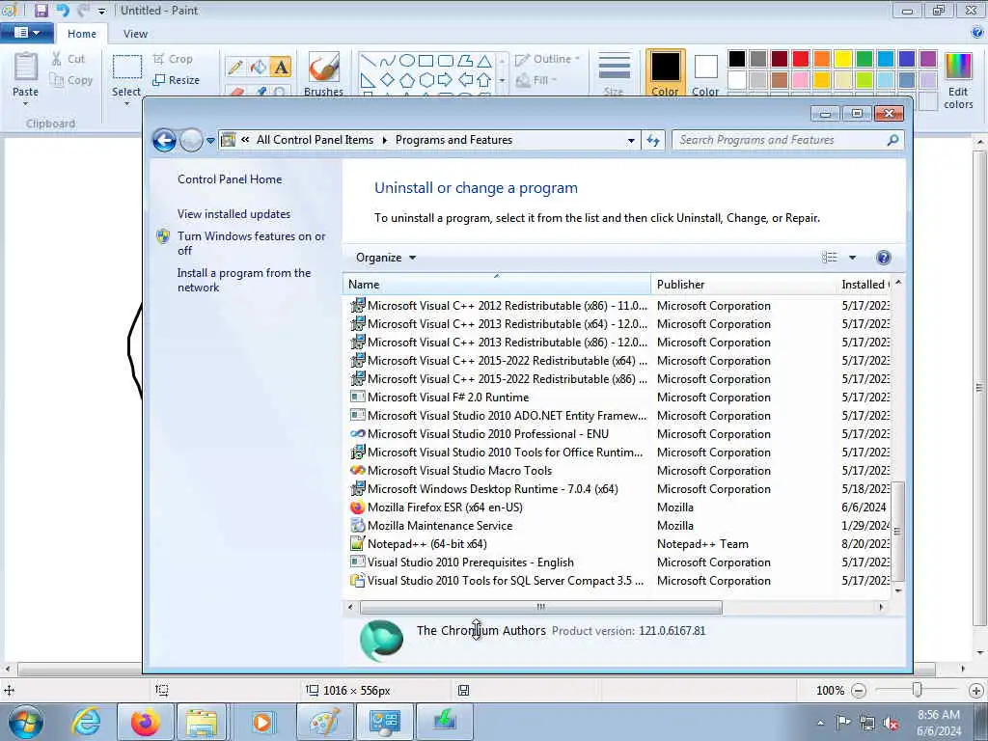The height and width of the screenshot is (741, 988).
Task: Pick the Triangle shape in Paint
Action: (x=484, y=61)
